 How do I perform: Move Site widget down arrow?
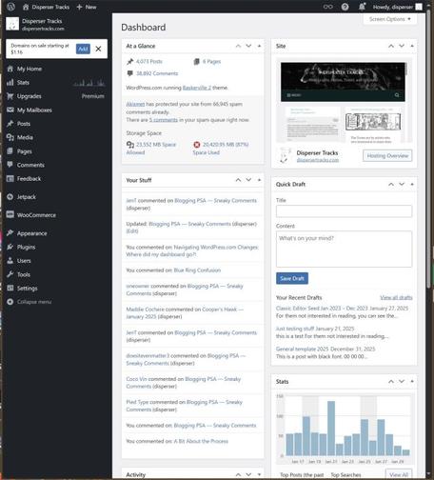(402, 46)
